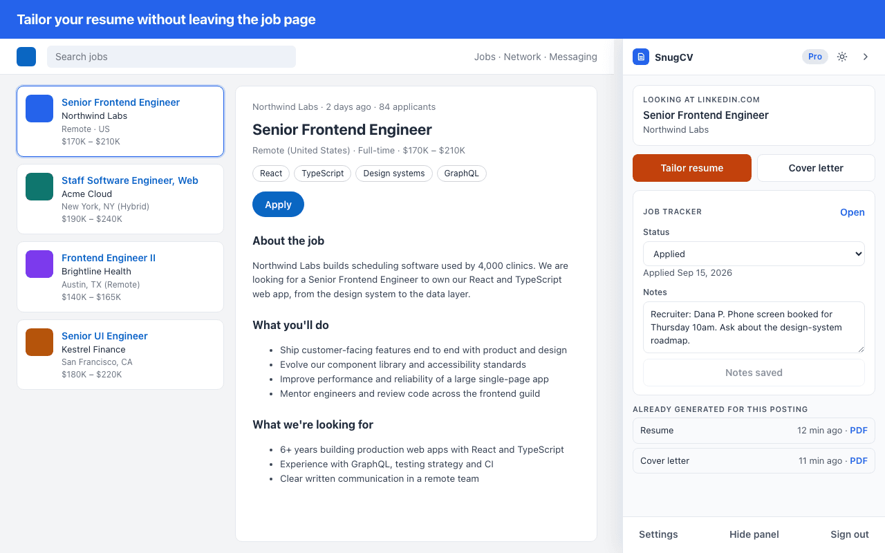Click "Northwind Labs · 2 days ago · 84 applicants" text

point(344,107)
